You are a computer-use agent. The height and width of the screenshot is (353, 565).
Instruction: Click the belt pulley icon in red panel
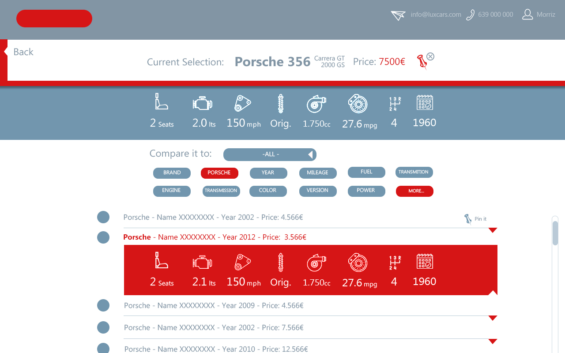[242, 262]
